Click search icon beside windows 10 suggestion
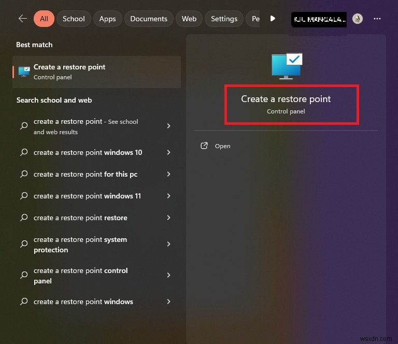Screen dimensions: 398x344 24,152
